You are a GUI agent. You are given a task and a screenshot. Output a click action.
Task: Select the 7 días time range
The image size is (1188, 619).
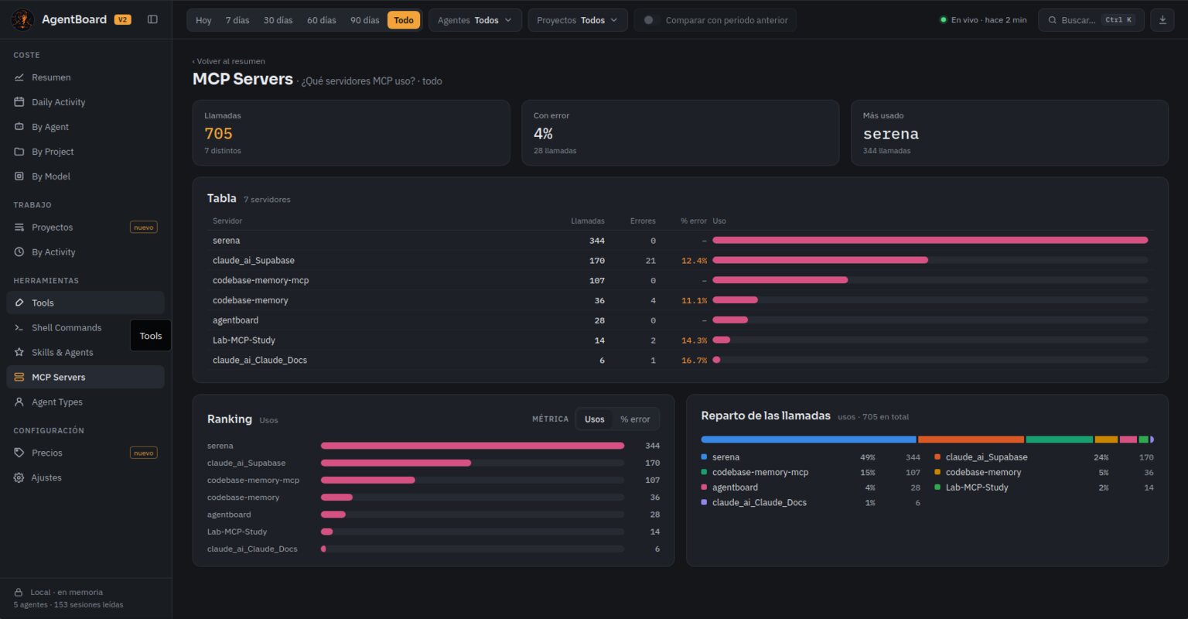pyautogui.click(x=237, y=20)
